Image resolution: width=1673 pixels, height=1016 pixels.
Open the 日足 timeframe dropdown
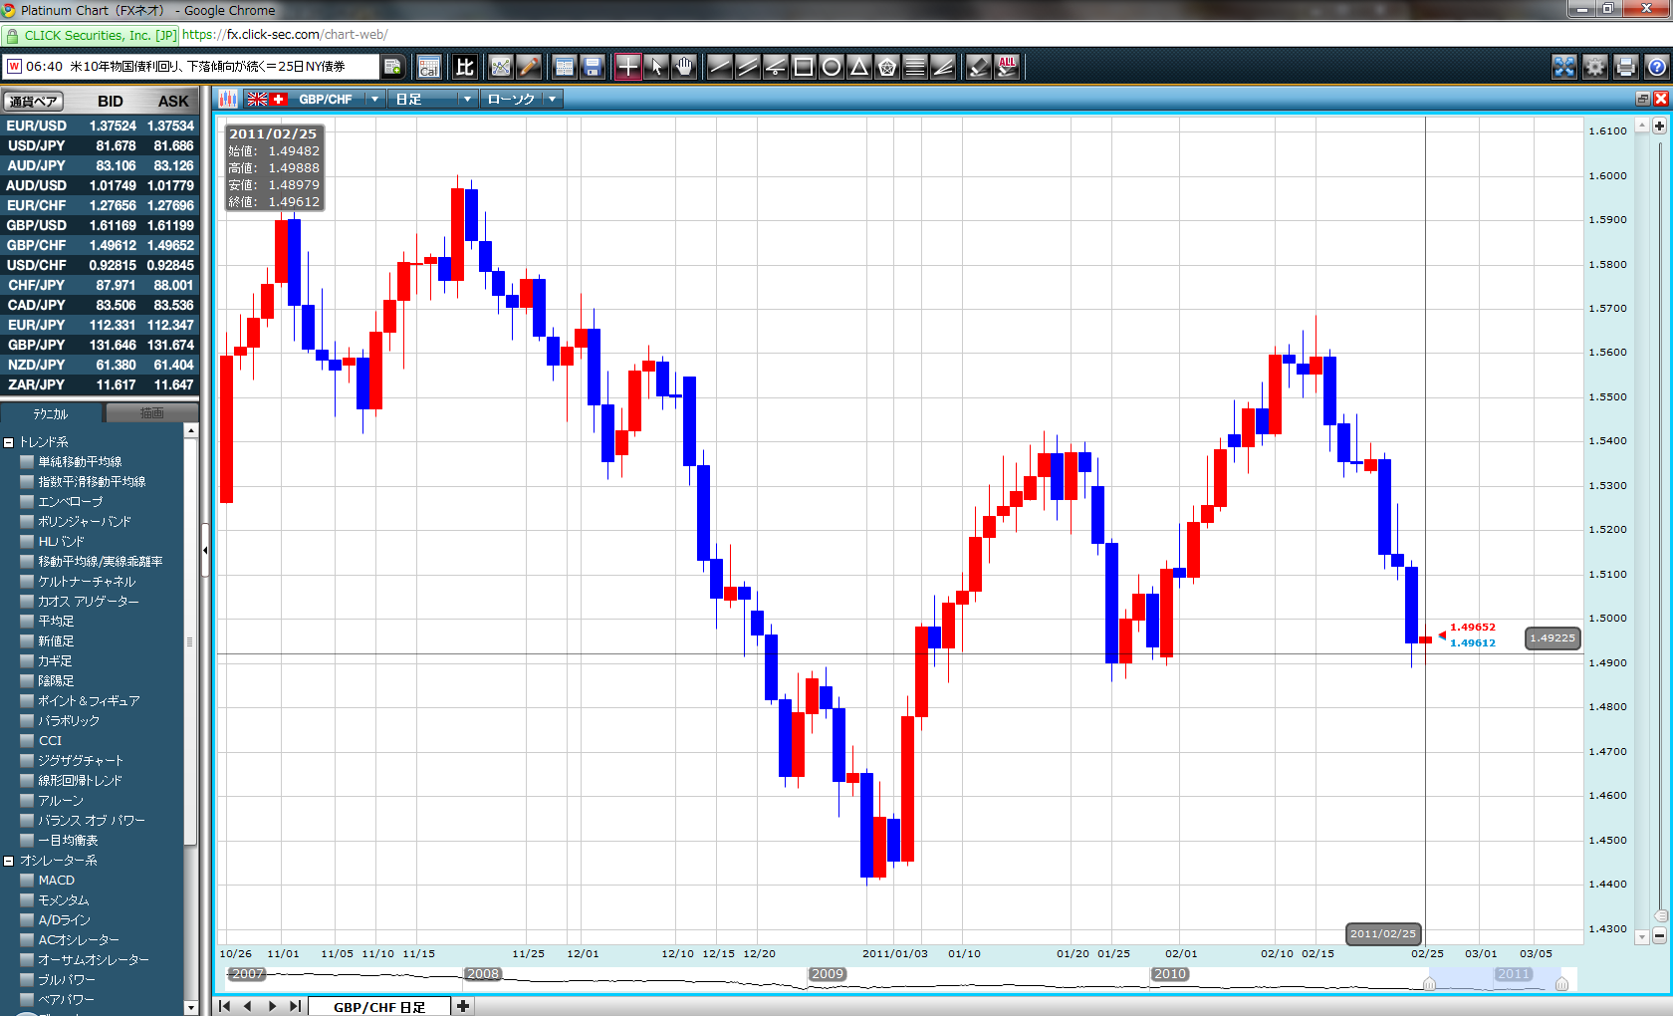pos(466,100)
